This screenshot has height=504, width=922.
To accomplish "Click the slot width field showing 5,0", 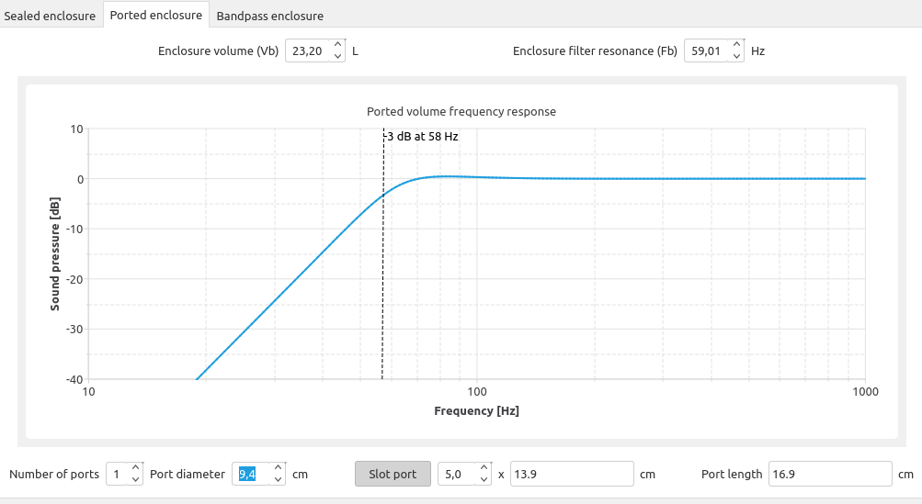I will pyautogui.click(x=457, y=474).
